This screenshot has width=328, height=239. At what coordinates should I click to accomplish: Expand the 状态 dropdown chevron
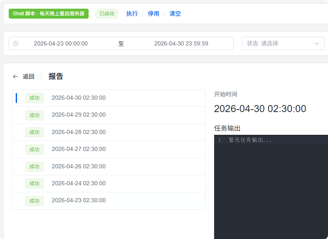pos(317,43)
